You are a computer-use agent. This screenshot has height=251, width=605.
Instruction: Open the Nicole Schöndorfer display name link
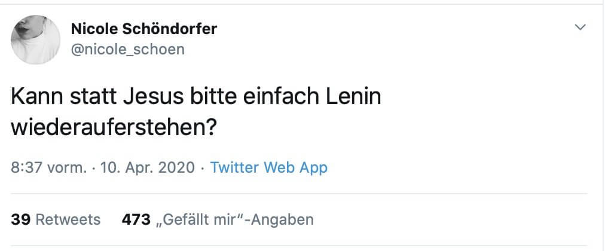144,28
